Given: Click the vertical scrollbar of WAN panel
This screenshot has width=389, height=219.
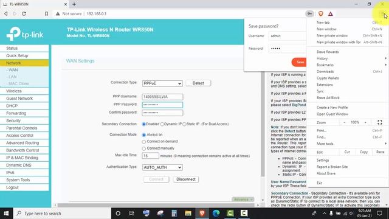Looking at the screenshot, I should [263, 124].
